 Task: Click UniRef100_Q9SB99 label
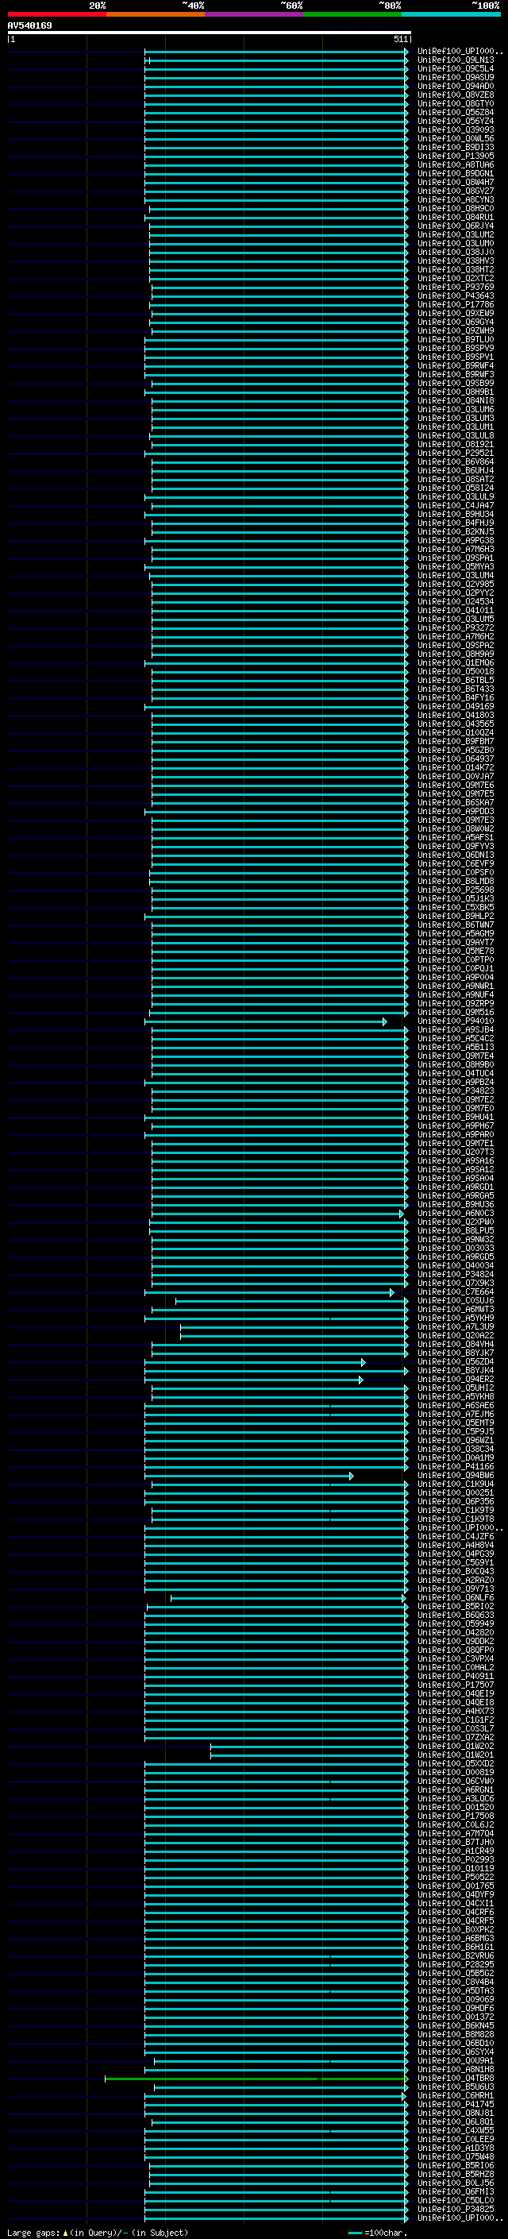click(x=456, y=384)
